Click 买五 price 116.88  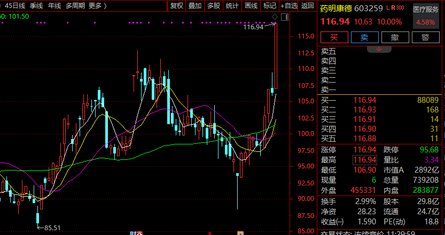[365, 139]
